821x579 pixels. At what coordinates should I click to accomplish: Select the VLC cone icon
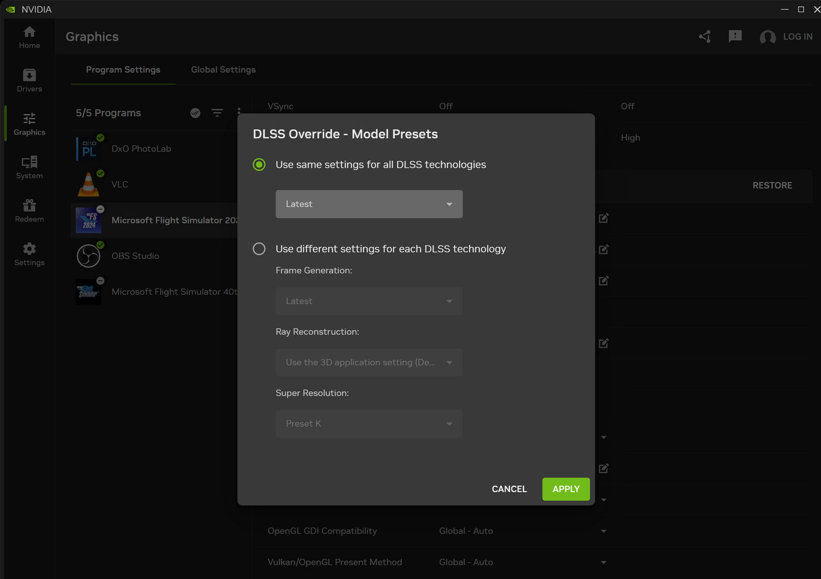(89, 184)
